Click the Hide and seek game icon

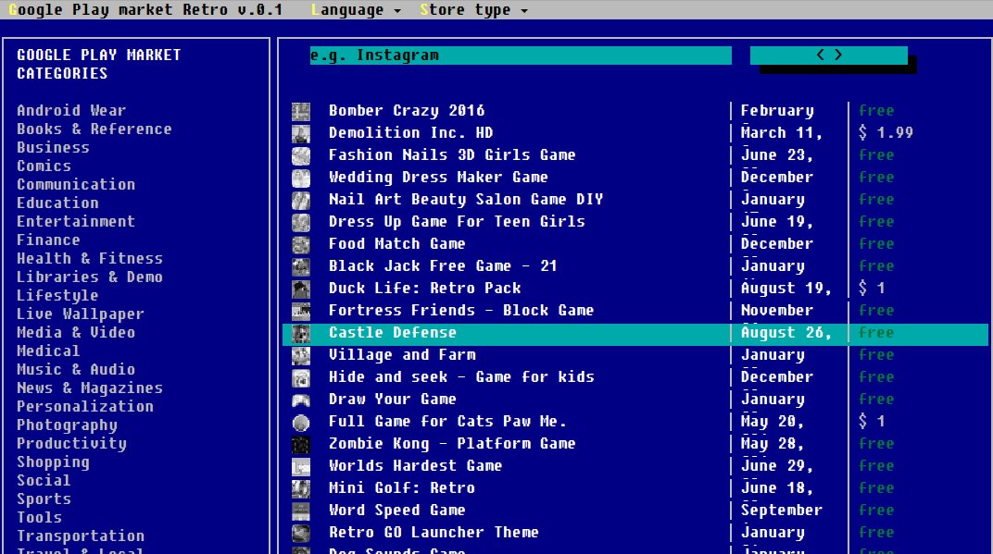click(301, 377)
